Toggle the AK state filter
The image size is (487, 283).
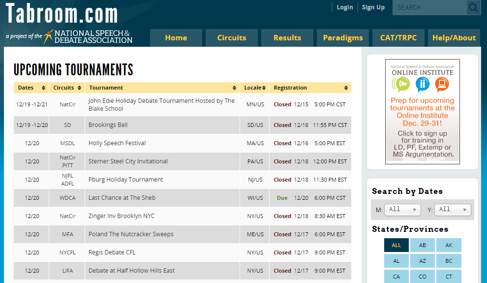448,245
